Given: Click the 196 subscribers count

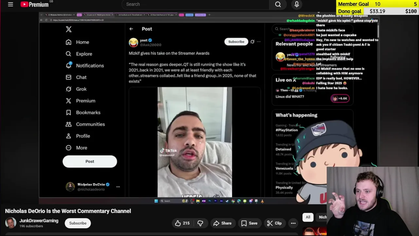Looking at the screenshot, I should 31,226.
